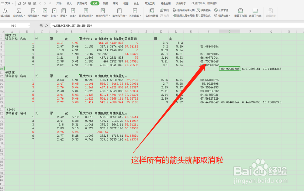The height and width of the screenshot is (191, 304).
Task: Open the 文件 menu
Action: click(x=8, y=3)
